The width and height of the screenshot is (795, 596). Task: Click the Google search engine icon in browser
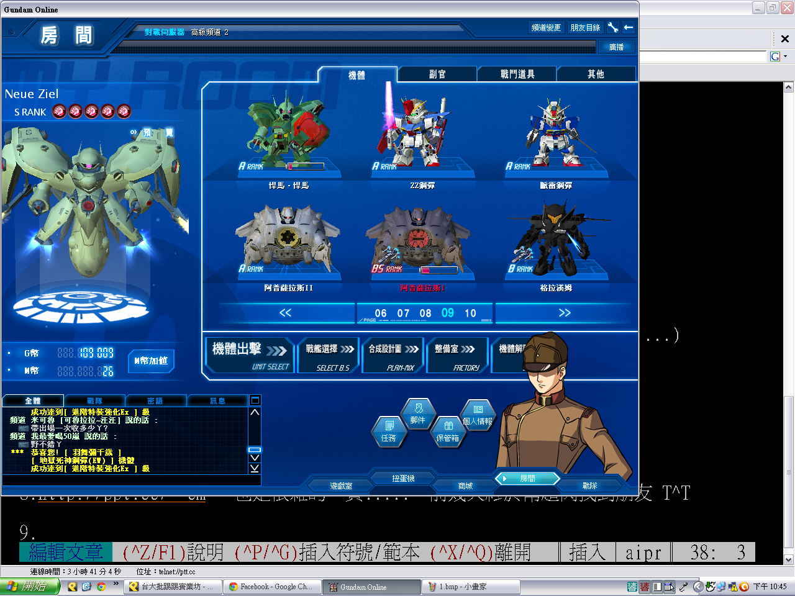pos(775,56)
